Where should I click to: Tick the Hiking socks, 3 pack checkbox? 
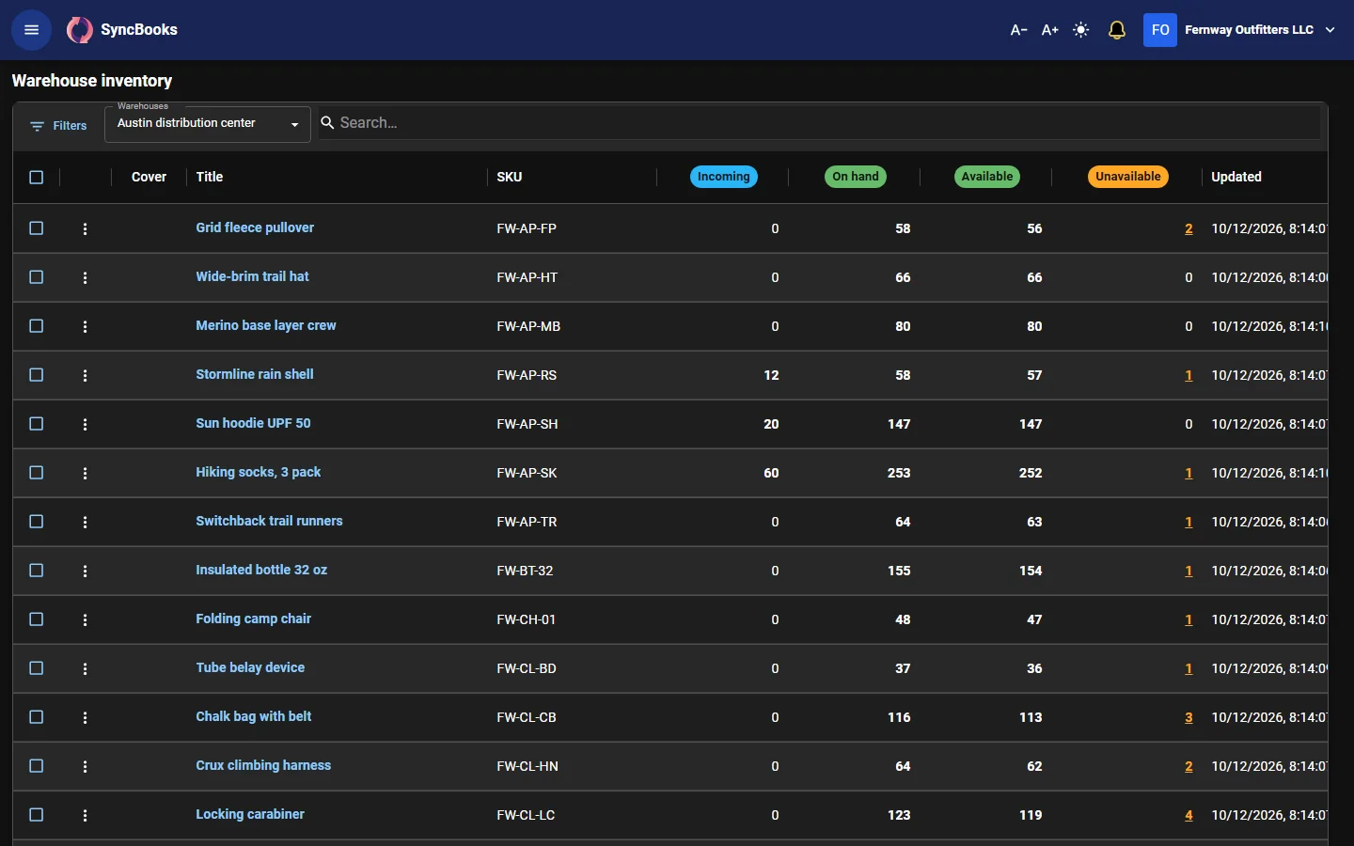click(37, 473)
